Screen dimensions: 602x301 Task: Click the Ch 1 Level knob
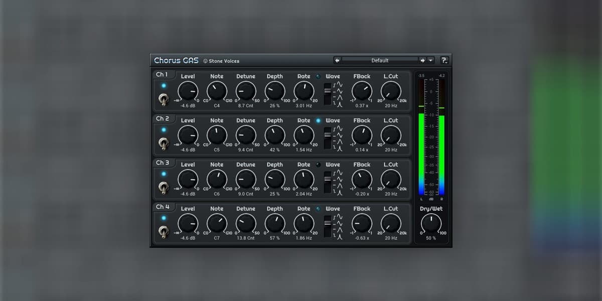point(188,91)
